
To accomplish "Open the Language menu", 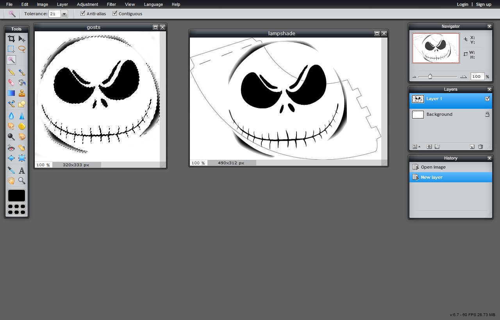I will [x=154, y=4].
